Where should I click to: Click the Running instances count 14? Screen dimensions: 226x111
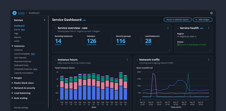[x=58, y=41]
